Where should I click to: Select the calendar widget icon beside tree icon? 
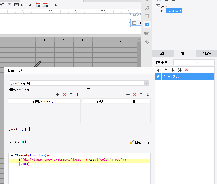[x=38, y=5]
